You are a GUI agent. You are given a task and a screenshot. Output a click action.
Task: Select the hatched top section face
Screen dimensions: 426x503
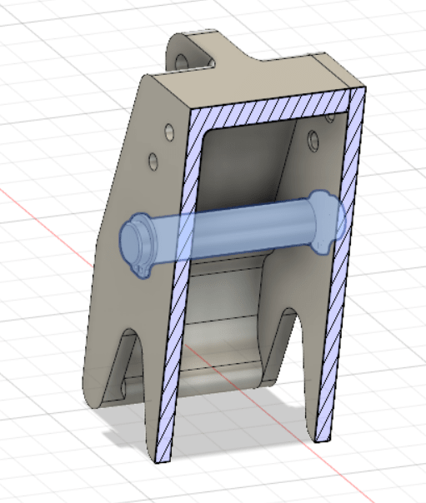coord(269,108)
